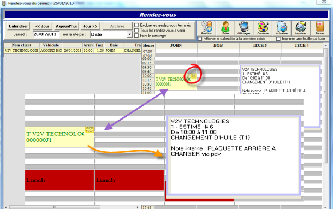Open the Affichages display icon
This screenshot has width=333, height=209.
tap(244, 28)
